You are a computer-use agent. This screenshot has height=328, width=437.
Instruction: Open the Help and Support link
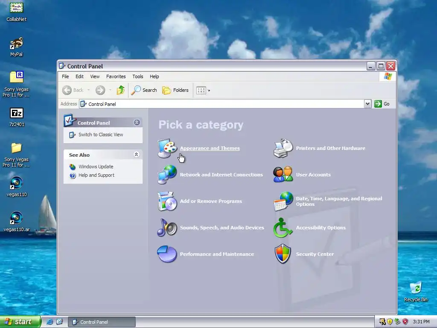pyautogui.click(x=96, y=175)
